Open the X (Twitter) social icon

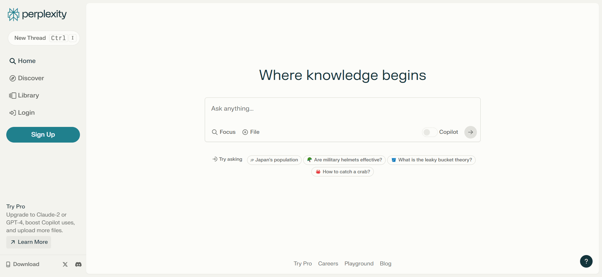pos(65,264)
